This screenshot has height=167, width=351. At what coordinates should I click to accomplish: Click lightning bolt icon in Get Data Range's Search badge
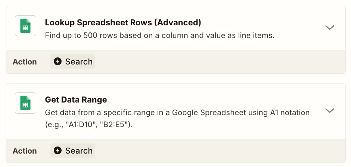click(x=58, y=151)
